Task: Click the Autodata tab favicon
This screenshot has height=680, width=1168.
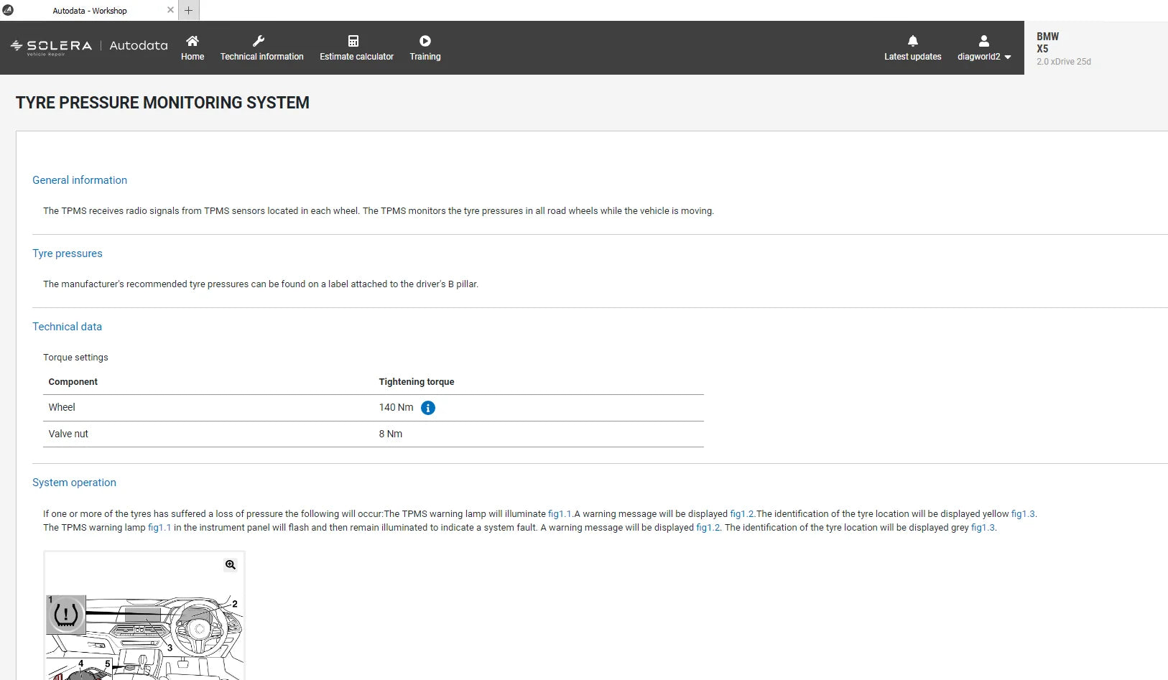Action: point(8,10)
